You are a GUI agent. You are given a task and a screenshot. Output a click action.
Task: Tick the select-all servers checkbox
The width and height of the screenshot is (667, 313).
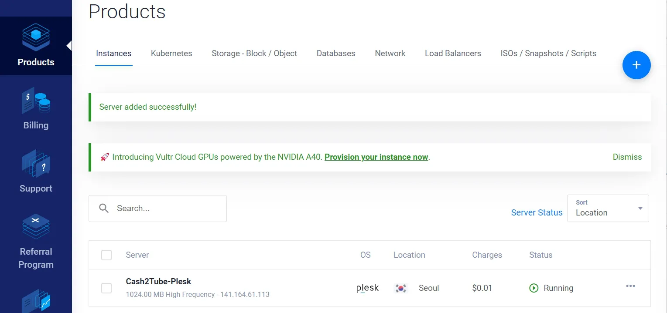tap(106, 255)
